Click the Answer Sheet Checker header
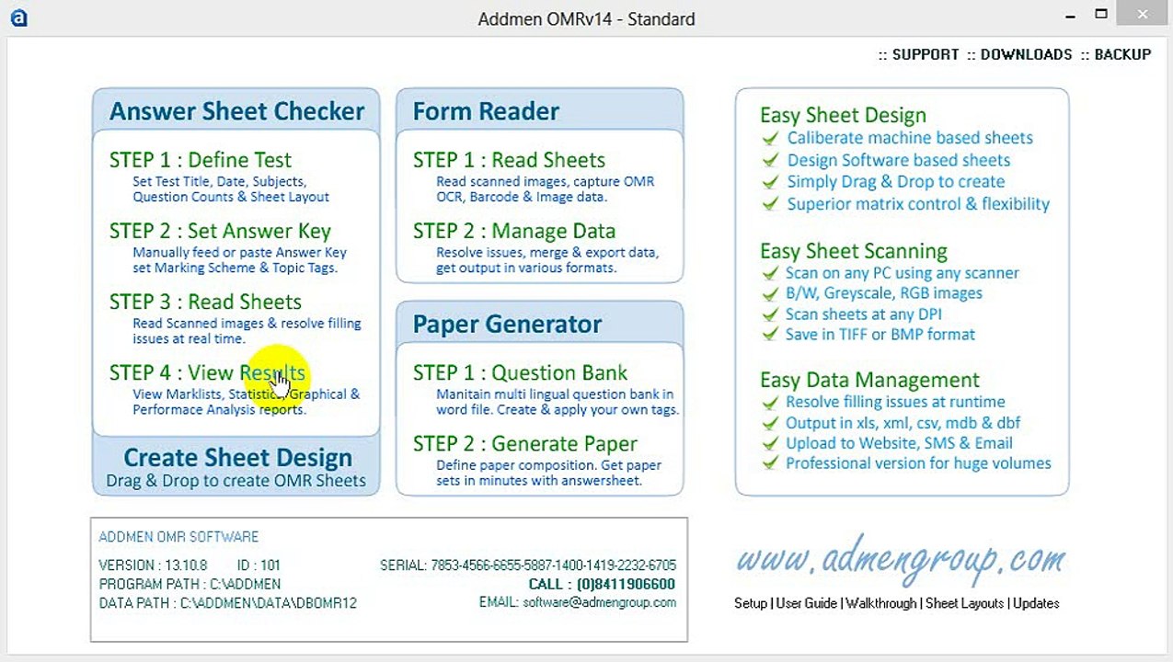1173x662 pixels. click(236, 111)
